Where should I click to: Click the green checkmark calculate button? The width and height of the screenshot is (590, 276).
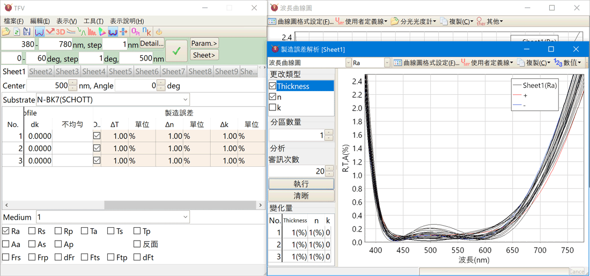pyautogui.click(x=176, y=51)
